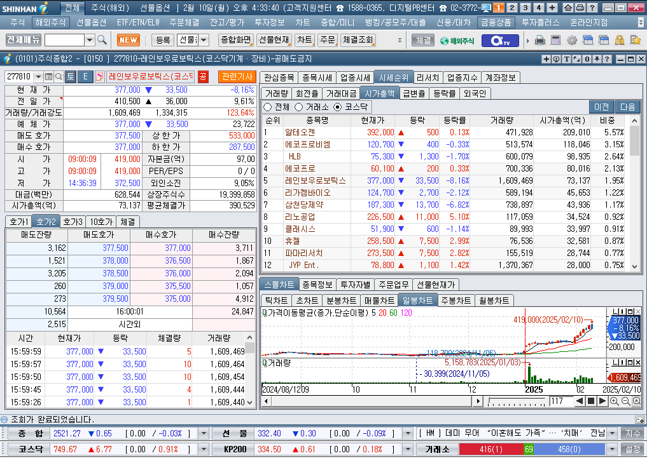Viewport: 647px width, 458px height.
Task: Click the T icon in sub-window title bar
Action: tap(567, 59)
